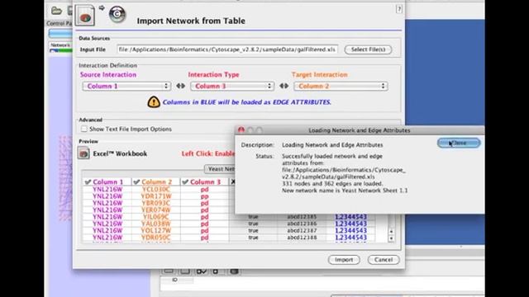Image resolution: width=529 pixels, height=297 pixels.
Task: Click the small arrow icon above dialog title
Action: tap(102, 7)
